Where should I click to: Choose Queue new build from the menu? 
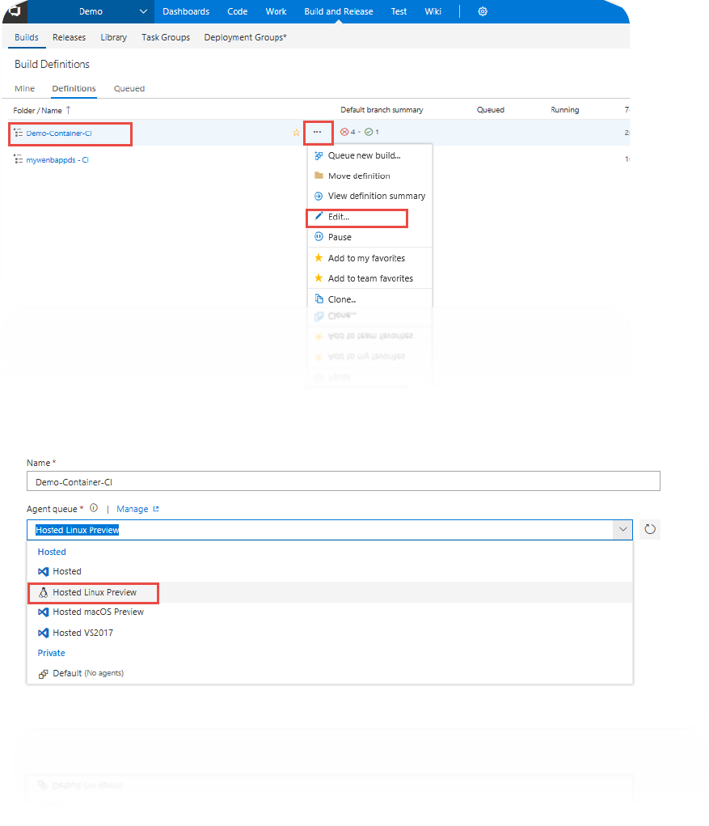tap(364, 155)
